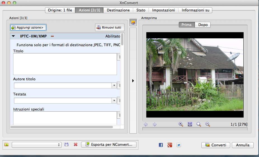The height and width of the screenshot is (157, 259).
Task: Click inside the Titolo text field
Action: 65,64
